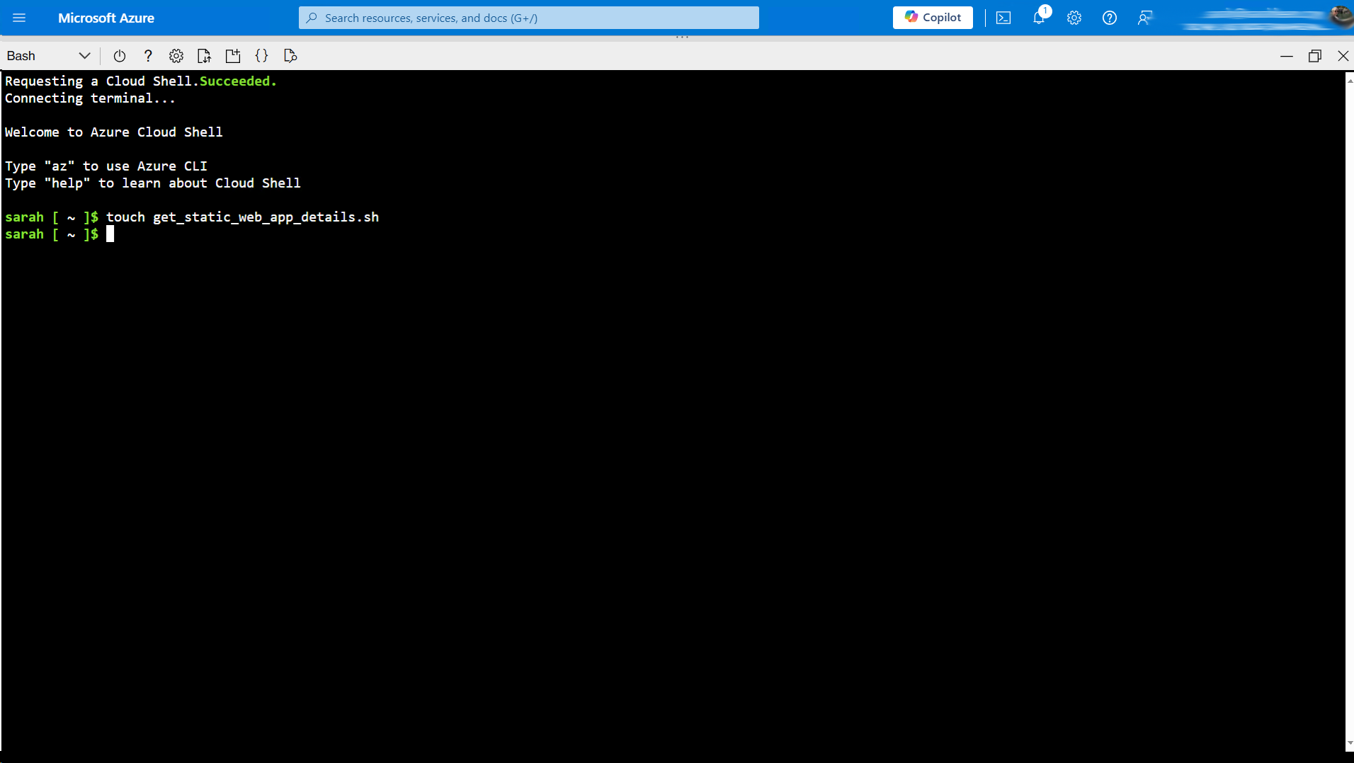Viewport: 1354px width, 763px height.
Task: Launch Copilot from the top bar
Action: [933, 18]
